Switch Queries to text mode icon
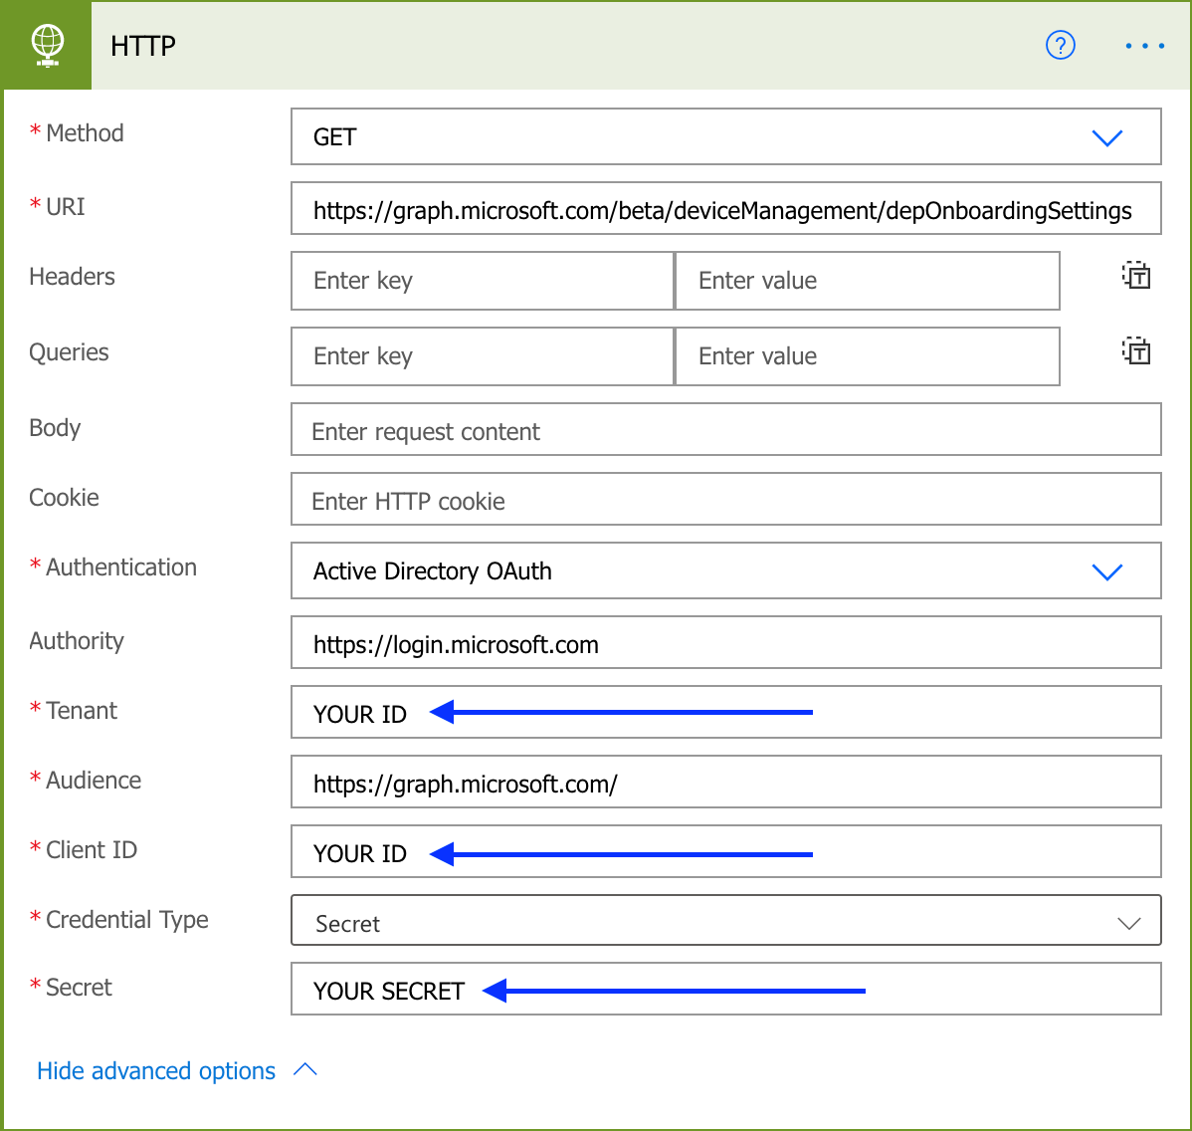The height and width of the screenshot is (1131, 1192). [1136, 351]
